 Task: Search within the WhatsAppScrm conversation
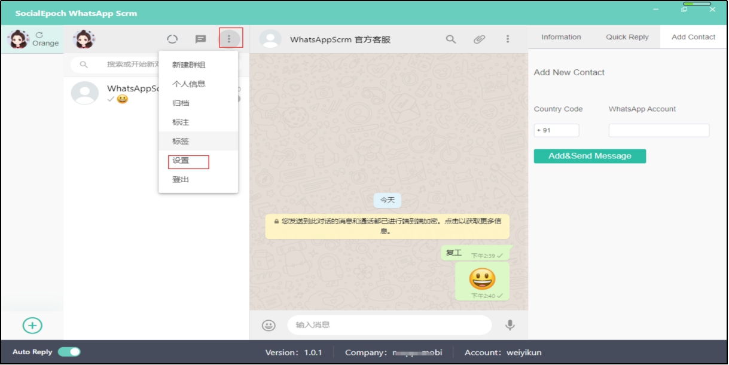coord(451,39)
